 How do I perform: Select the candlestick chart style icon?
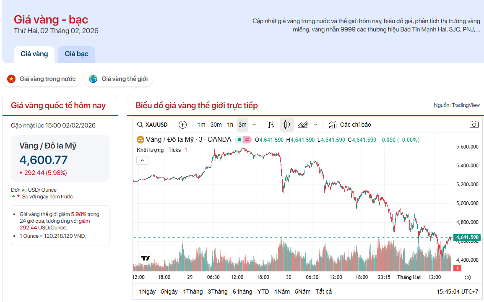point(287,125)
